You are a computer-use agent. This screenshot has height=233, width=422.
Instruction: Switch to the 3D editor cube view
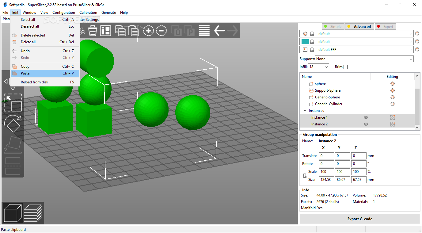pos(13,213)
